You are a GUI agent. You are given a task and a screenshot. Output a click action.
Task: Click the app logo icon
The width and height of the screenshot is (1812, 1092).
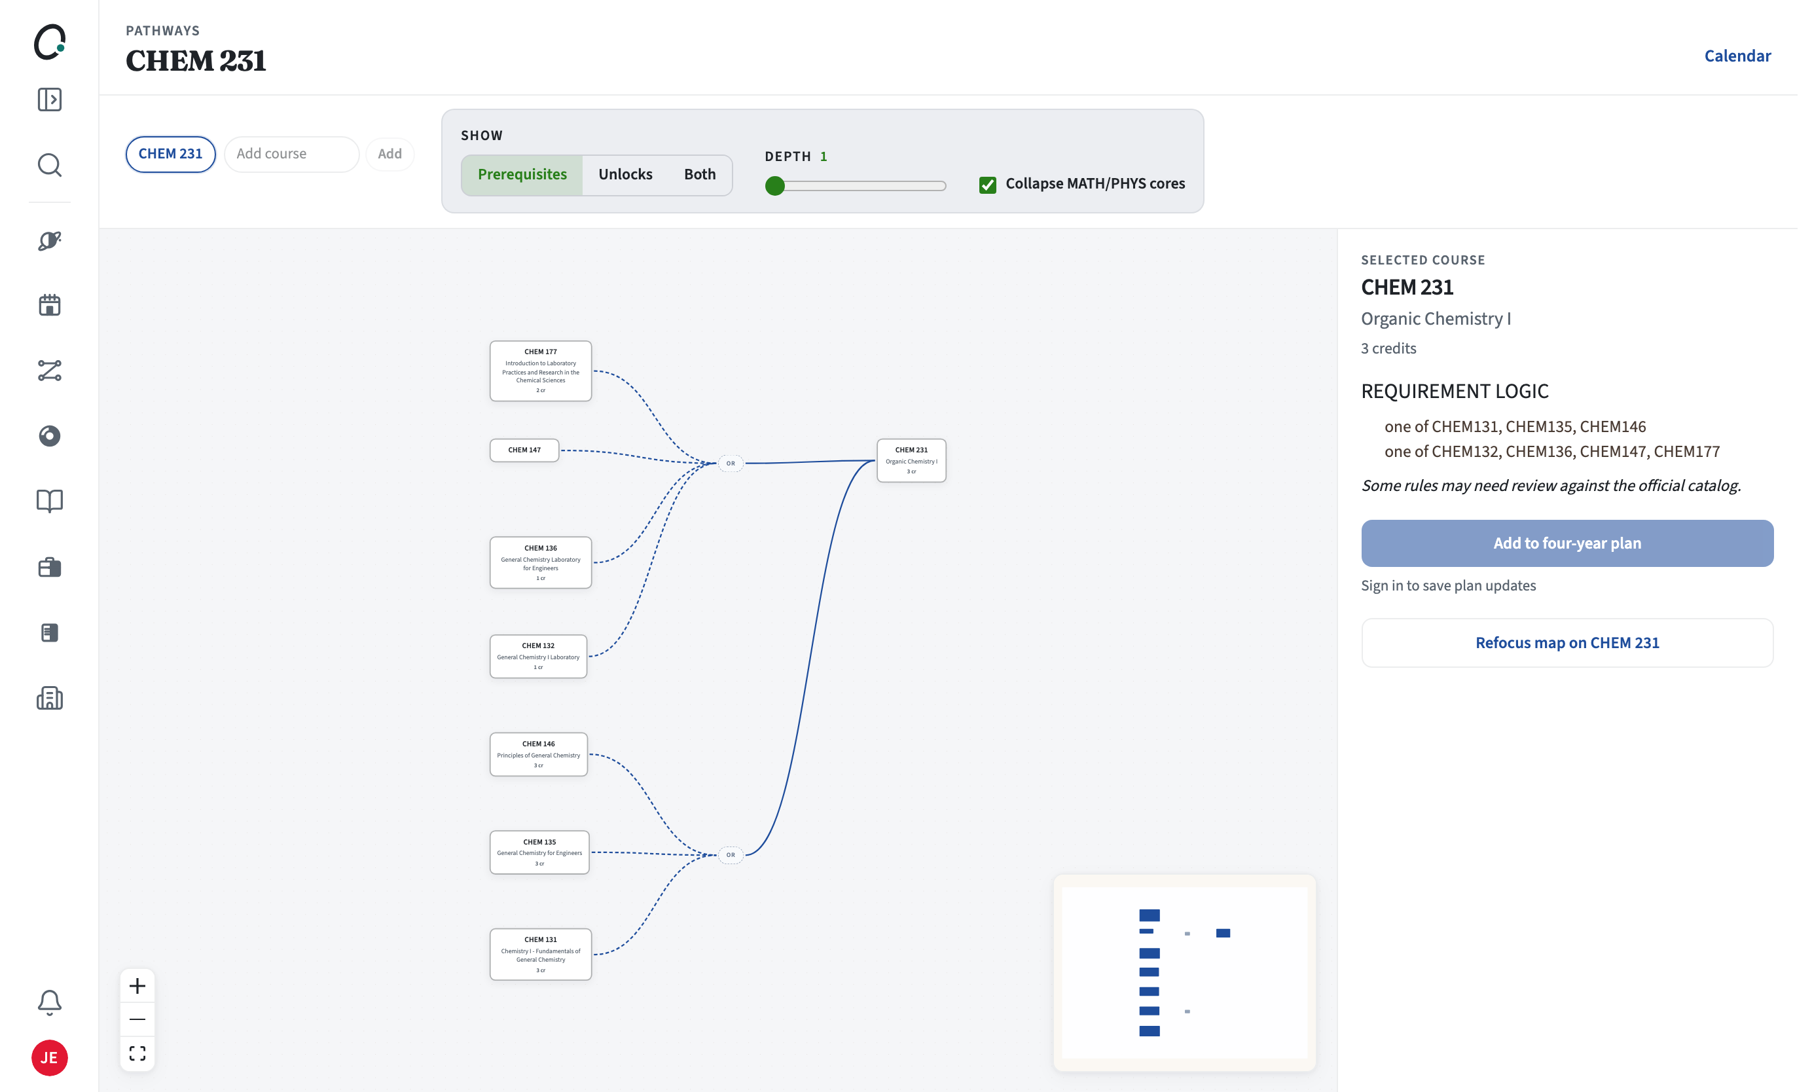(x=49, y=42)
